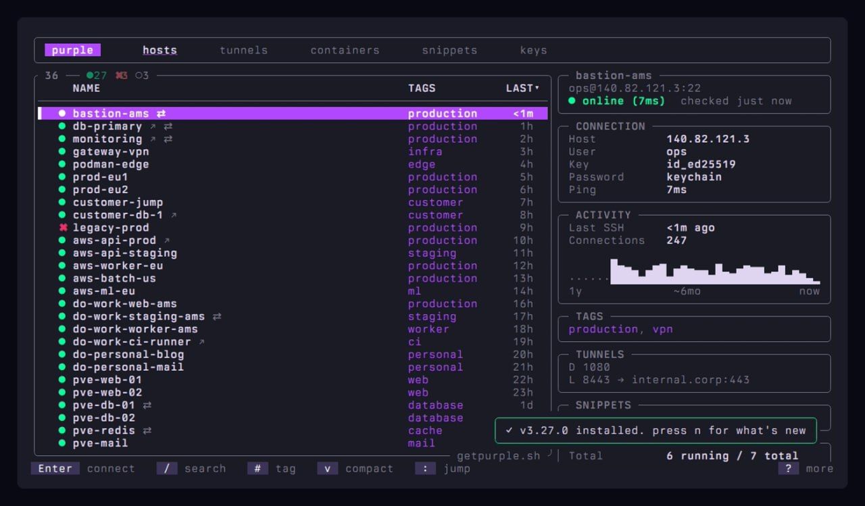Click the tunnel arrows icon beside pve-db-01
The width and height of the screenshot is (865, 506).
click(x=147, y=405)
